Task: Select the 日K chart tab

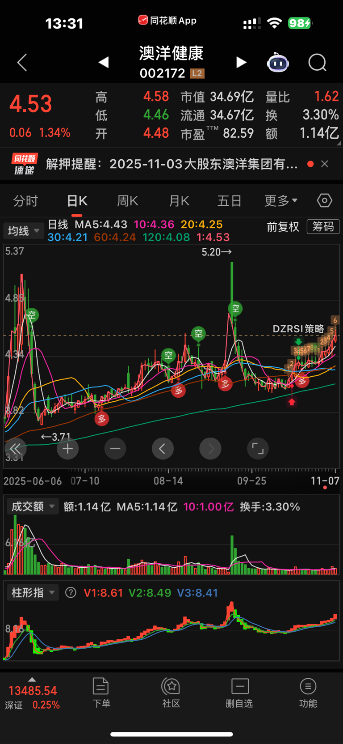Action: 77,201
